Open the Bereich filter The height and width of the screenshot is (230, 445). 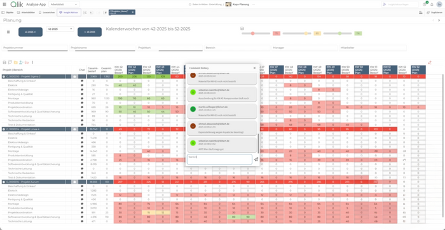(x=237, y=48)
